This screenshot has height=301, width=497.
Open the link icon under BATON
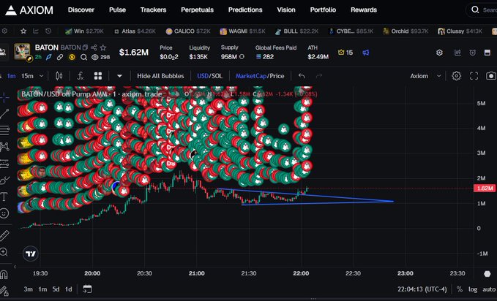pos(59,57)
